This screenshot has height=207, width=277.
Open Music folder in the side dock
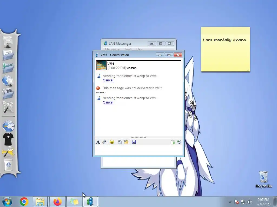point(8,68)
